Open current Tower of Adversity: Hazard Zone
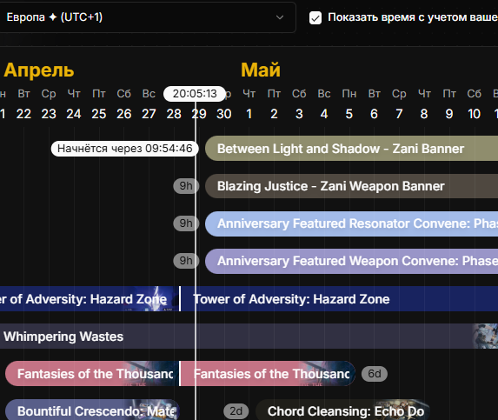 339,298
